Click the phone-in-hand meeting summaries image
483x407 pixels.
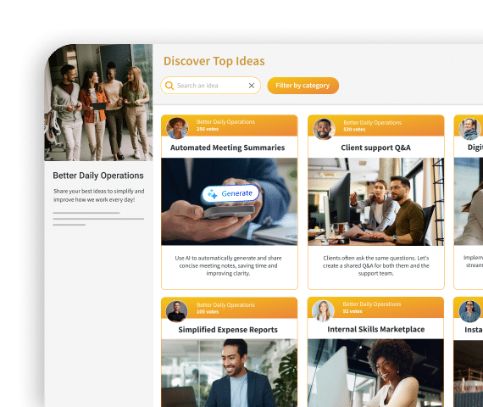229,202
